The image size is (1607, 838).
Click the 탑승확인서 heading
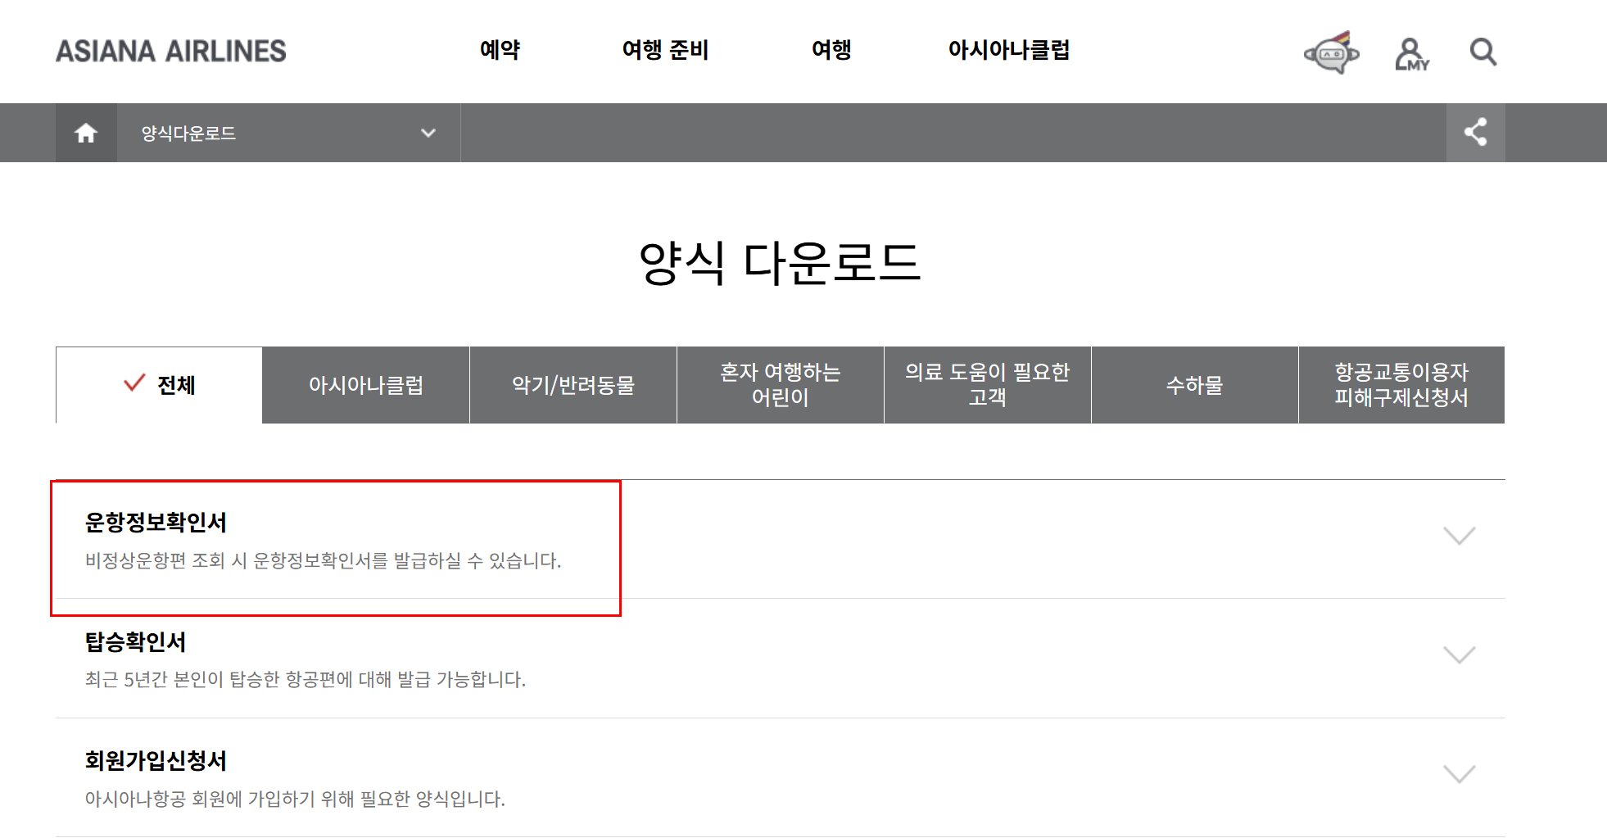pos(135,641)
